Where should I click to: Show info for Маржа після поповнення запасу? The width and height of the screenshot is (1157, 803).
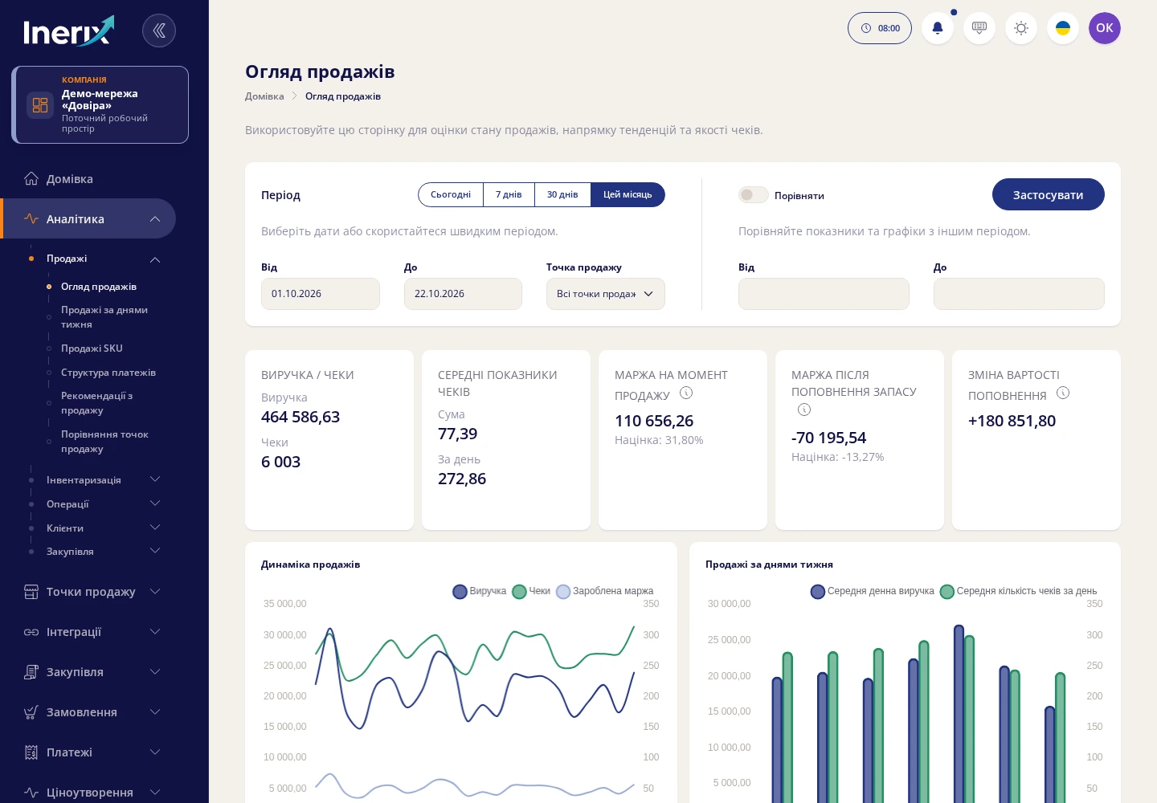804,410
